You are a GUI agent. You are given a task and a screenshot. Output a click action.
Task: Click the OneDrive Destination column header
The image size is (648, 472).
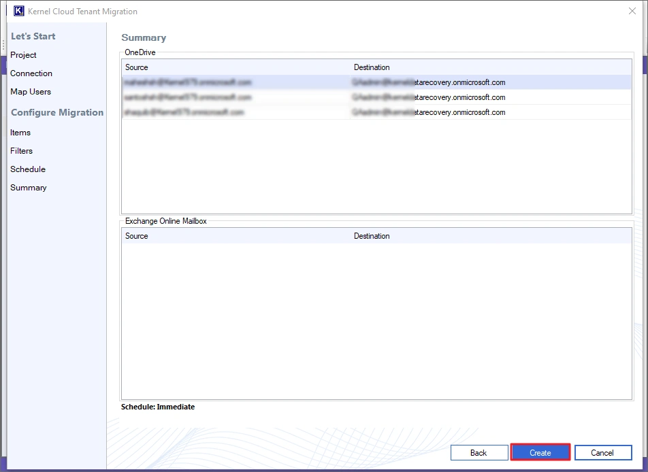tap(372, 67)
